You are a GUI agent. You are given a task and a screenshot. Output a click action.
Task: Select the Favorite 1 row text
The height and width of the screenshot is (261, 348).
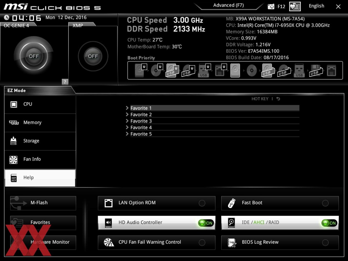141,108
